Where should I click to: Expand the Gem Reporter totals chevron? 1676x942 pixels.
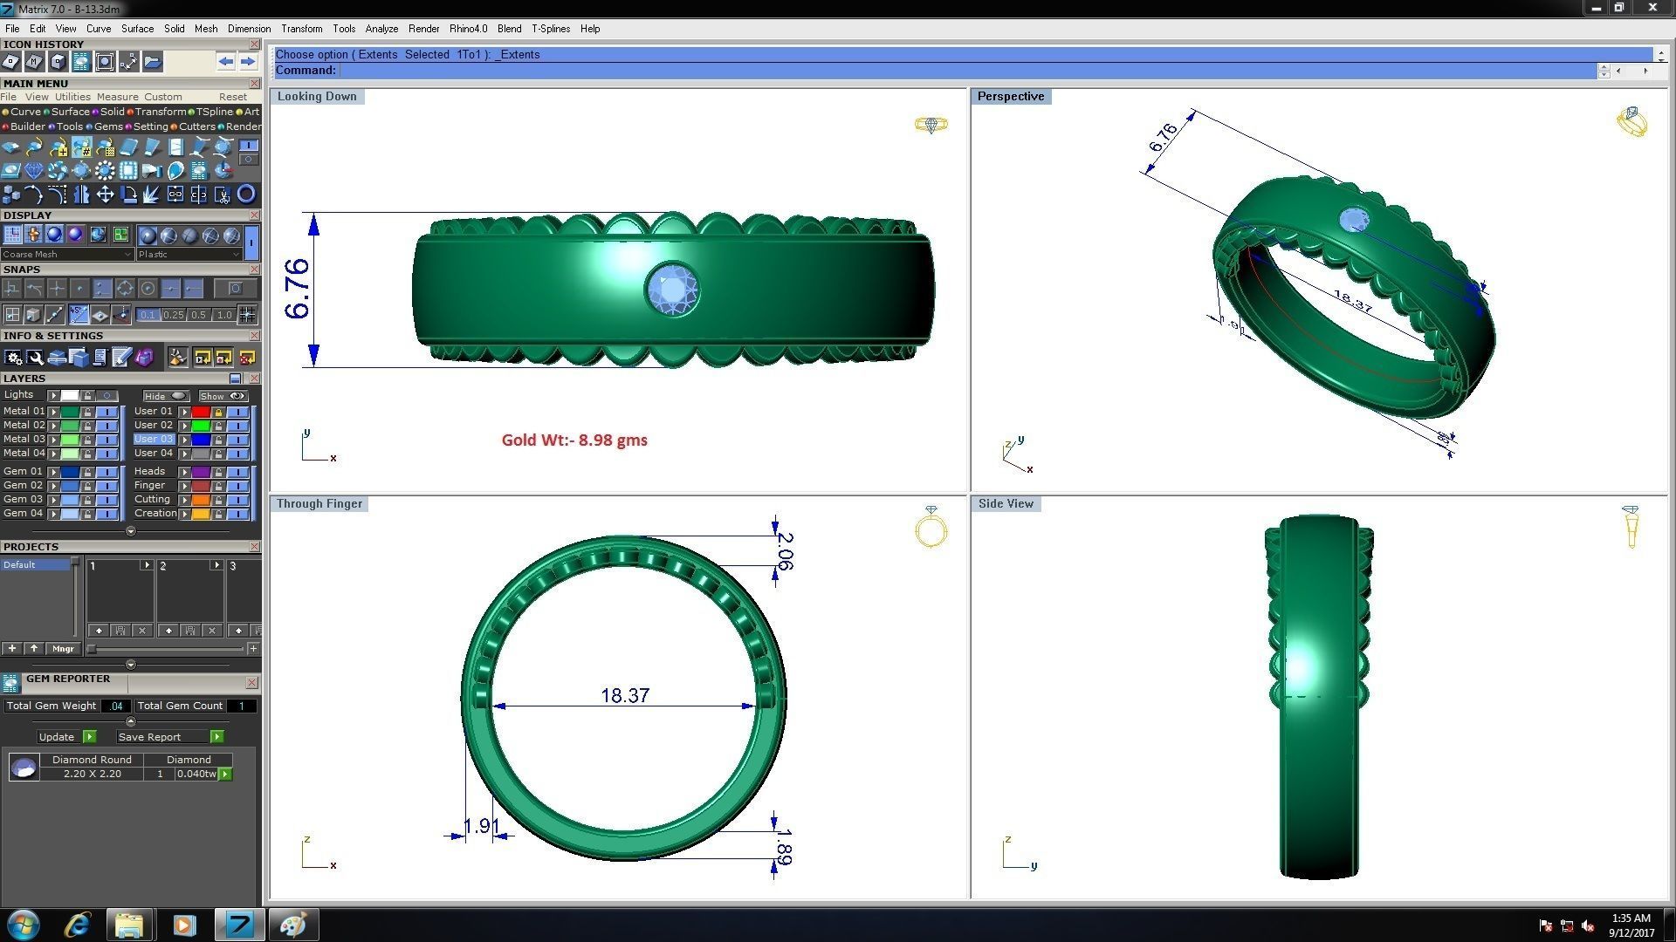pyautogui.click(x=131, y=721)
